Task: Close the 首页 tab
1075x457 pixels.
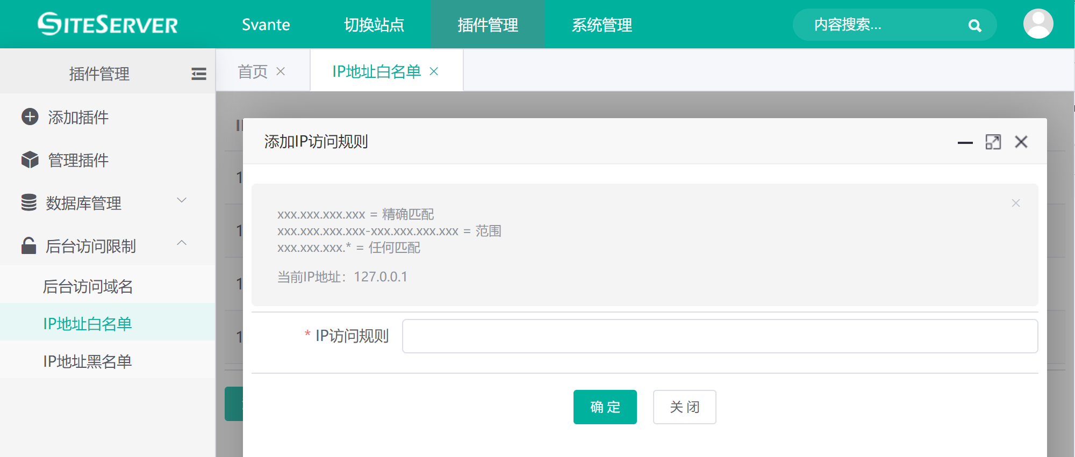Action: 281,71
